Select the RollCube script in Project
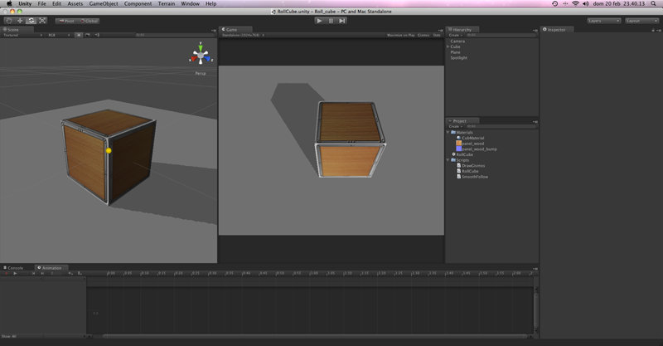 point(471,171)
